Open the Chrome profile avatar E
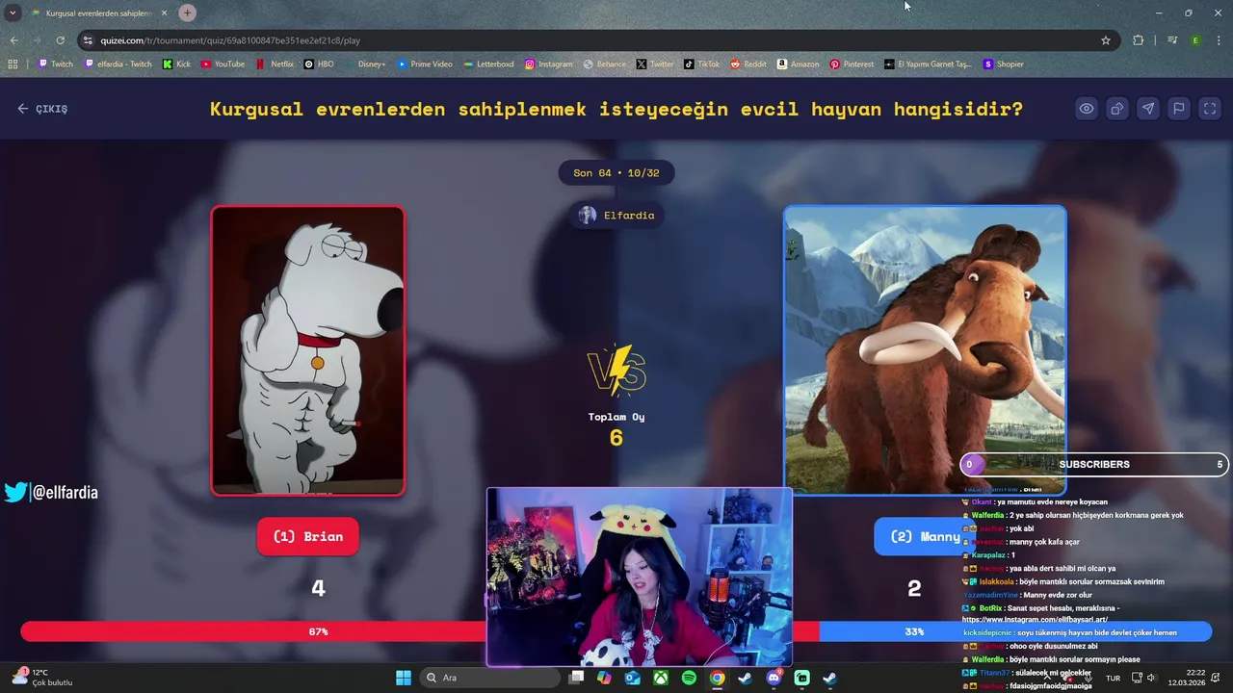The height and width of the screenshot is (693, 1233). pos(1195,40)
